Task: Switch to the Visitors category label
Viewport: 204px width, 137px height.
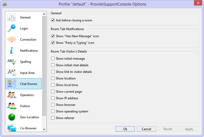Action: coord(25,106)
